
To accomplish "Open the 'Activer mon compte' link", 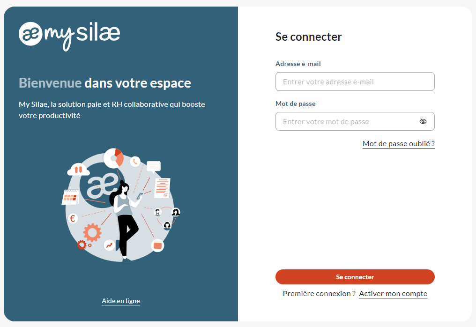I will point(393,294).
